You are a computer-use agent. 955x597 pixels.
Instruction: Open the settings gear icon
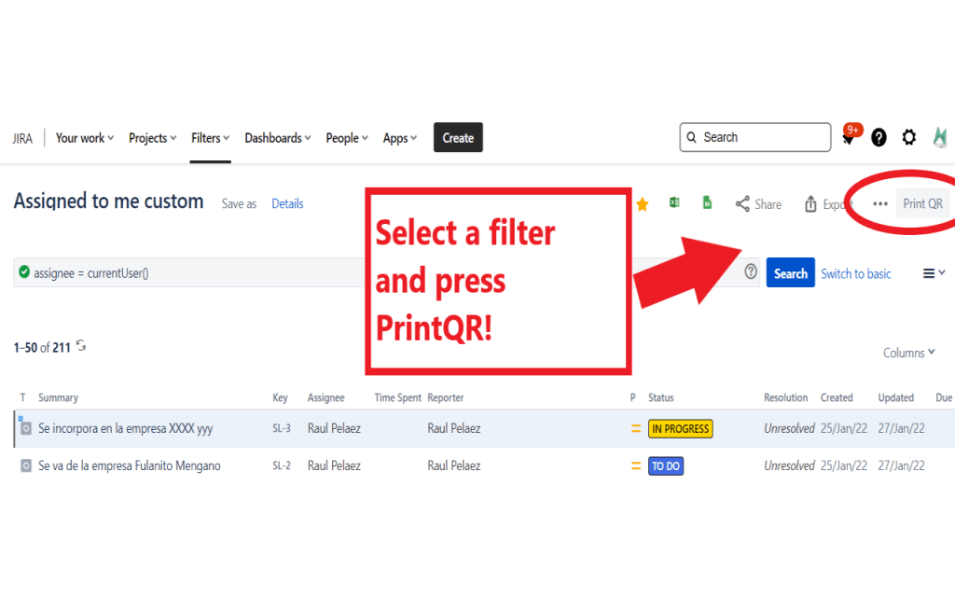(x=908, y=138)
